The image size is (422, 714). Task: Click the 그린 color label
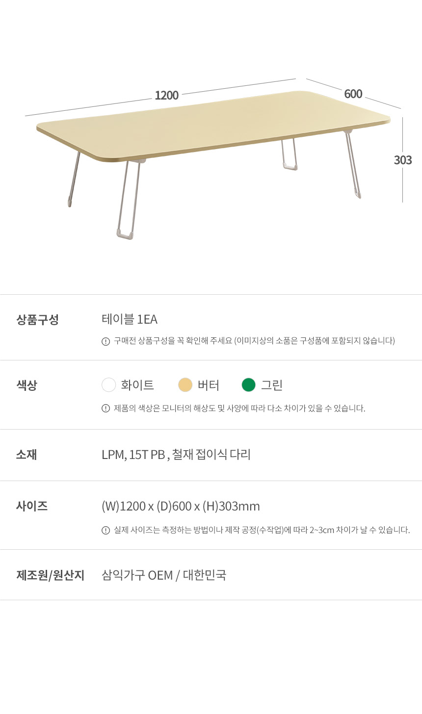272,385
